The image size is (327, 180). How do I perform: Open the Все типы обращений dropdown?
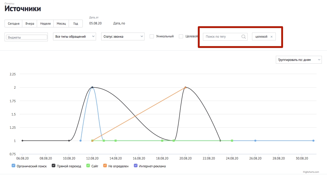(74, 36)
